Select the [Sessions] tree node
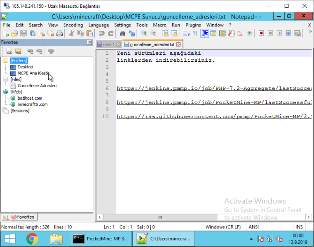 pyautogui.click(x=20, y=111)
